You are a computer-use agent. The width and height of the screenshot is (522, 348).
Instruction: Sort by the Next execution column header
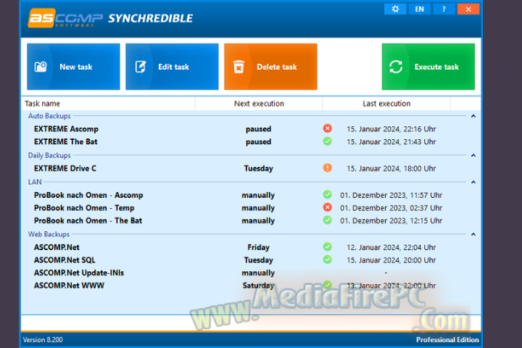tap(259, 104)
